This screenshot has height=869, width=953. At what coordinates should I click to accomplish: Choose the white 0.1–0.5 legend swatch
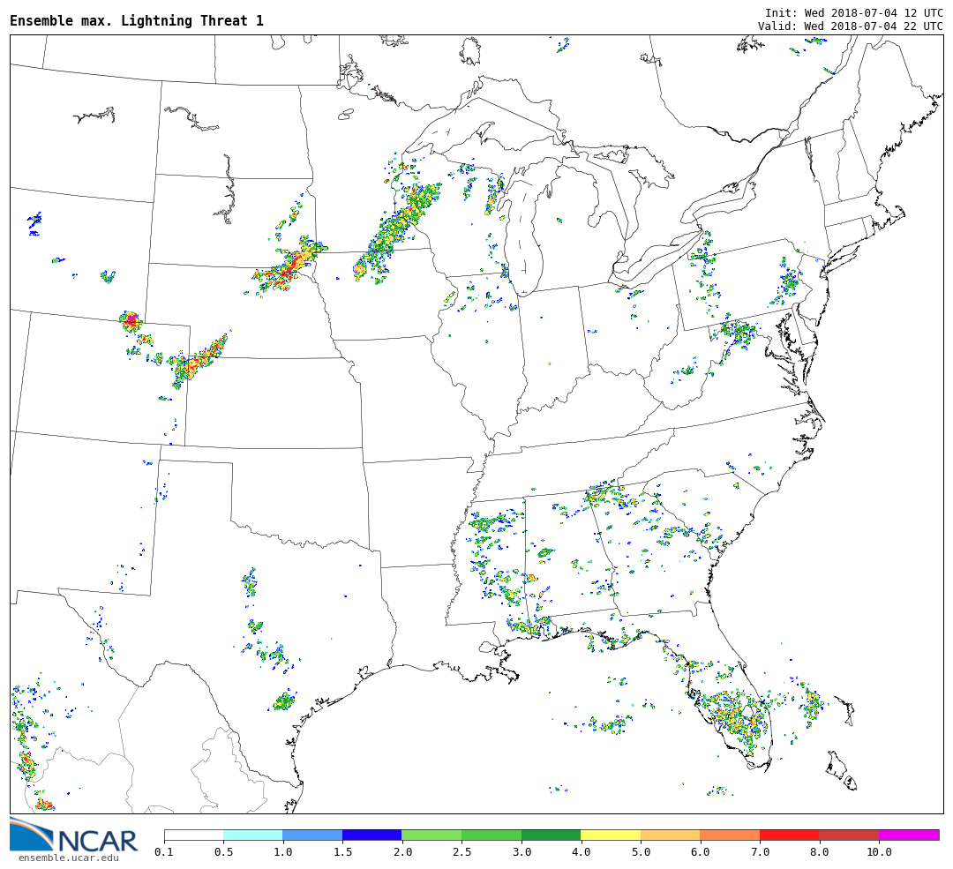pyautogui.click(x=193, y=835)
